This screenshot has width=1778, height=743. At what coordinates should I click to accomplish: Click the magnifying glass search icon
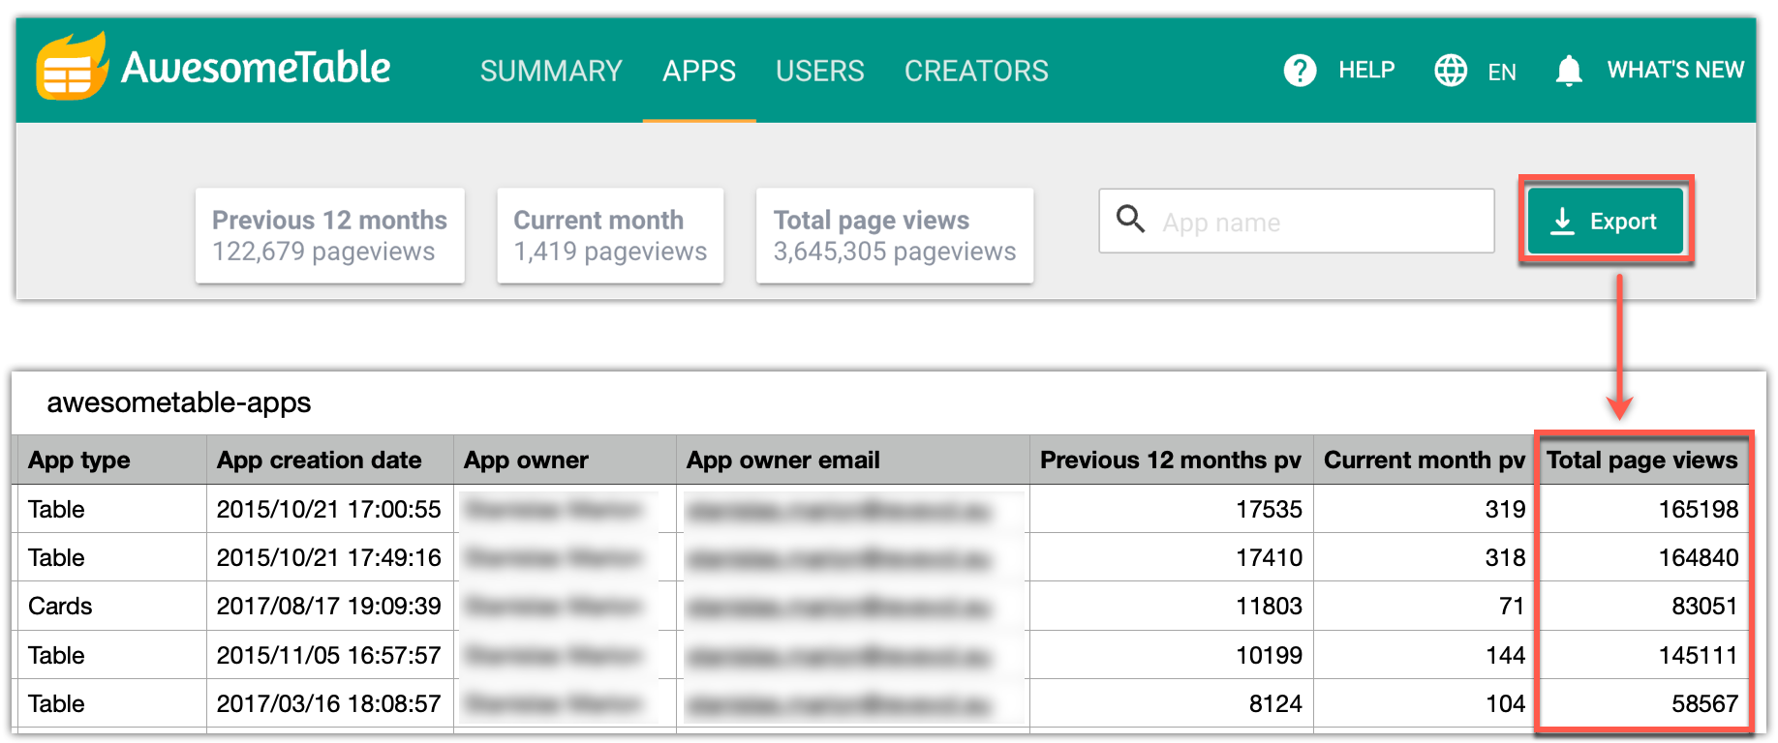point(1130,220)
